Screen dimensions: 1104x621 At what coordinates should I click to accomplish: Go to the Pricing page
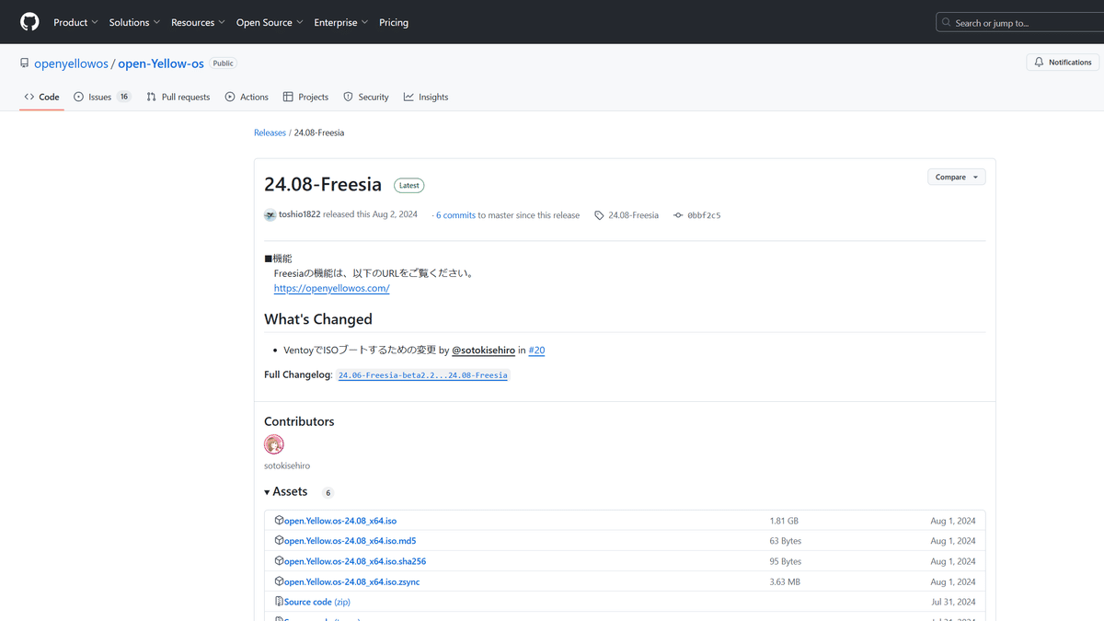pyautogui.click(x=394, y=22)
